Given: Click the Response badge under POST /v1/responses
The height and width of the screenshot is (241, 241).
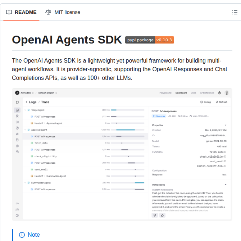Looking at the screenshot, I should coord(159,116).
